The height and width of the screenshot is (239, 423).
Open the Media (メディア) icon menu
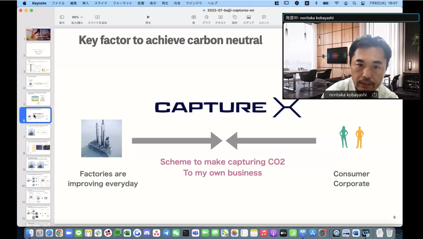(249, 17)
